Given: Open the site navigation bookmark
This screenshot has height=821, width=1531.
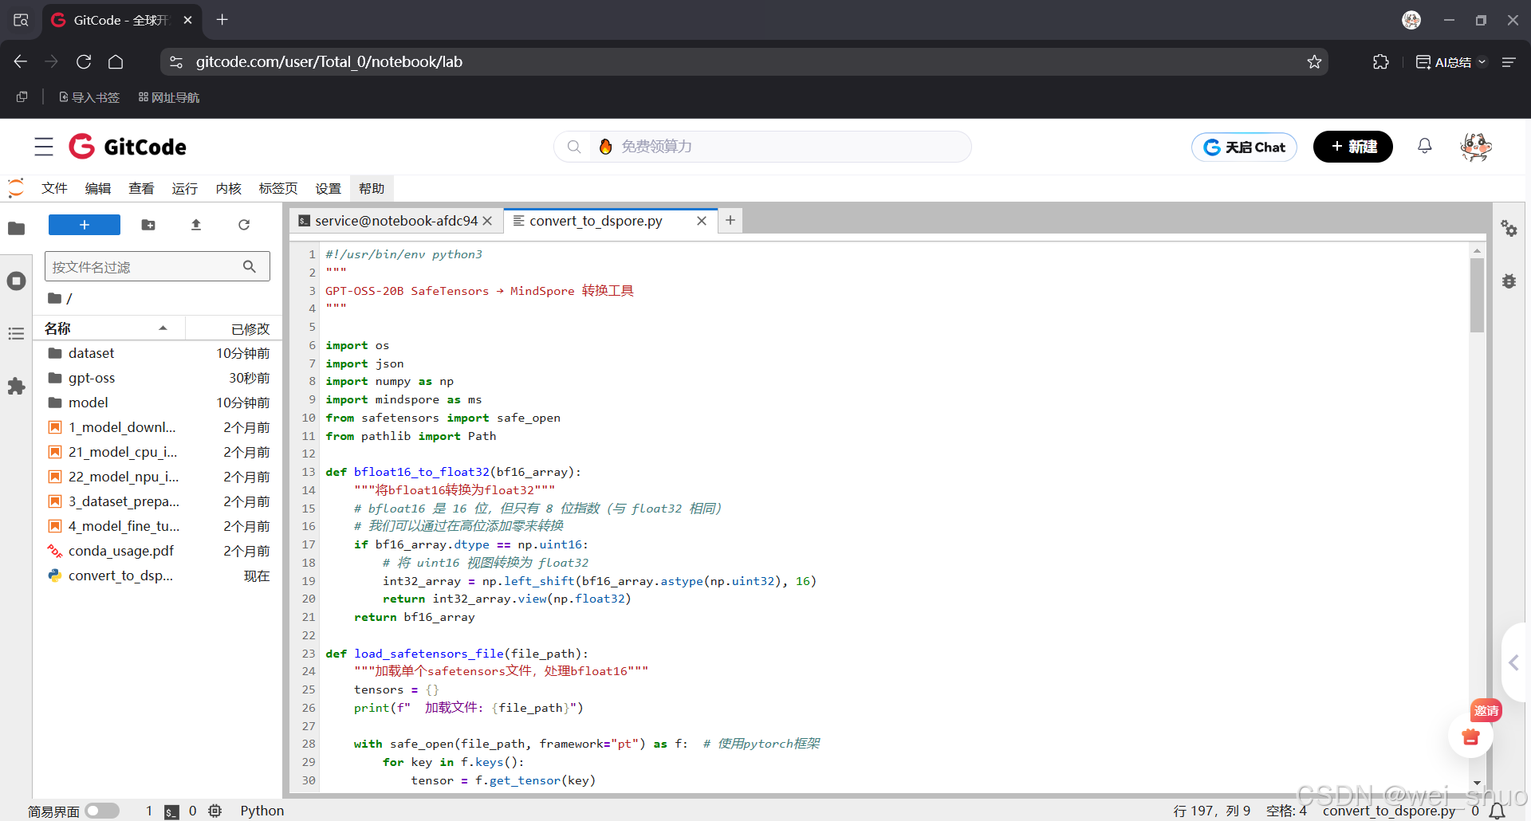Looking at the screenshot, I should click(x=169, y=97).
